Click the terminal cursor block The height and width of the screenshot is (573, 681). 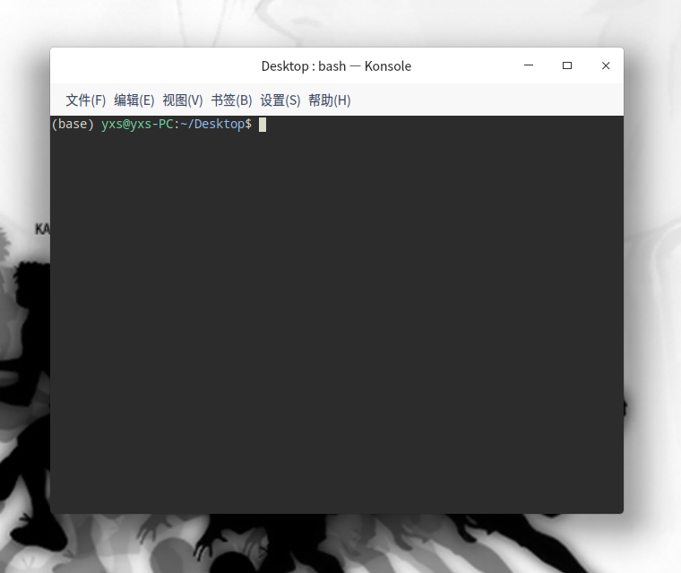(x=263, y=125)
